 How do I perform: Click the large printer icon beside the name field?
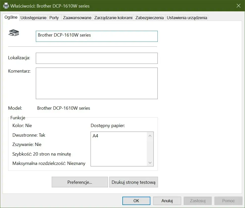(14, 33)
